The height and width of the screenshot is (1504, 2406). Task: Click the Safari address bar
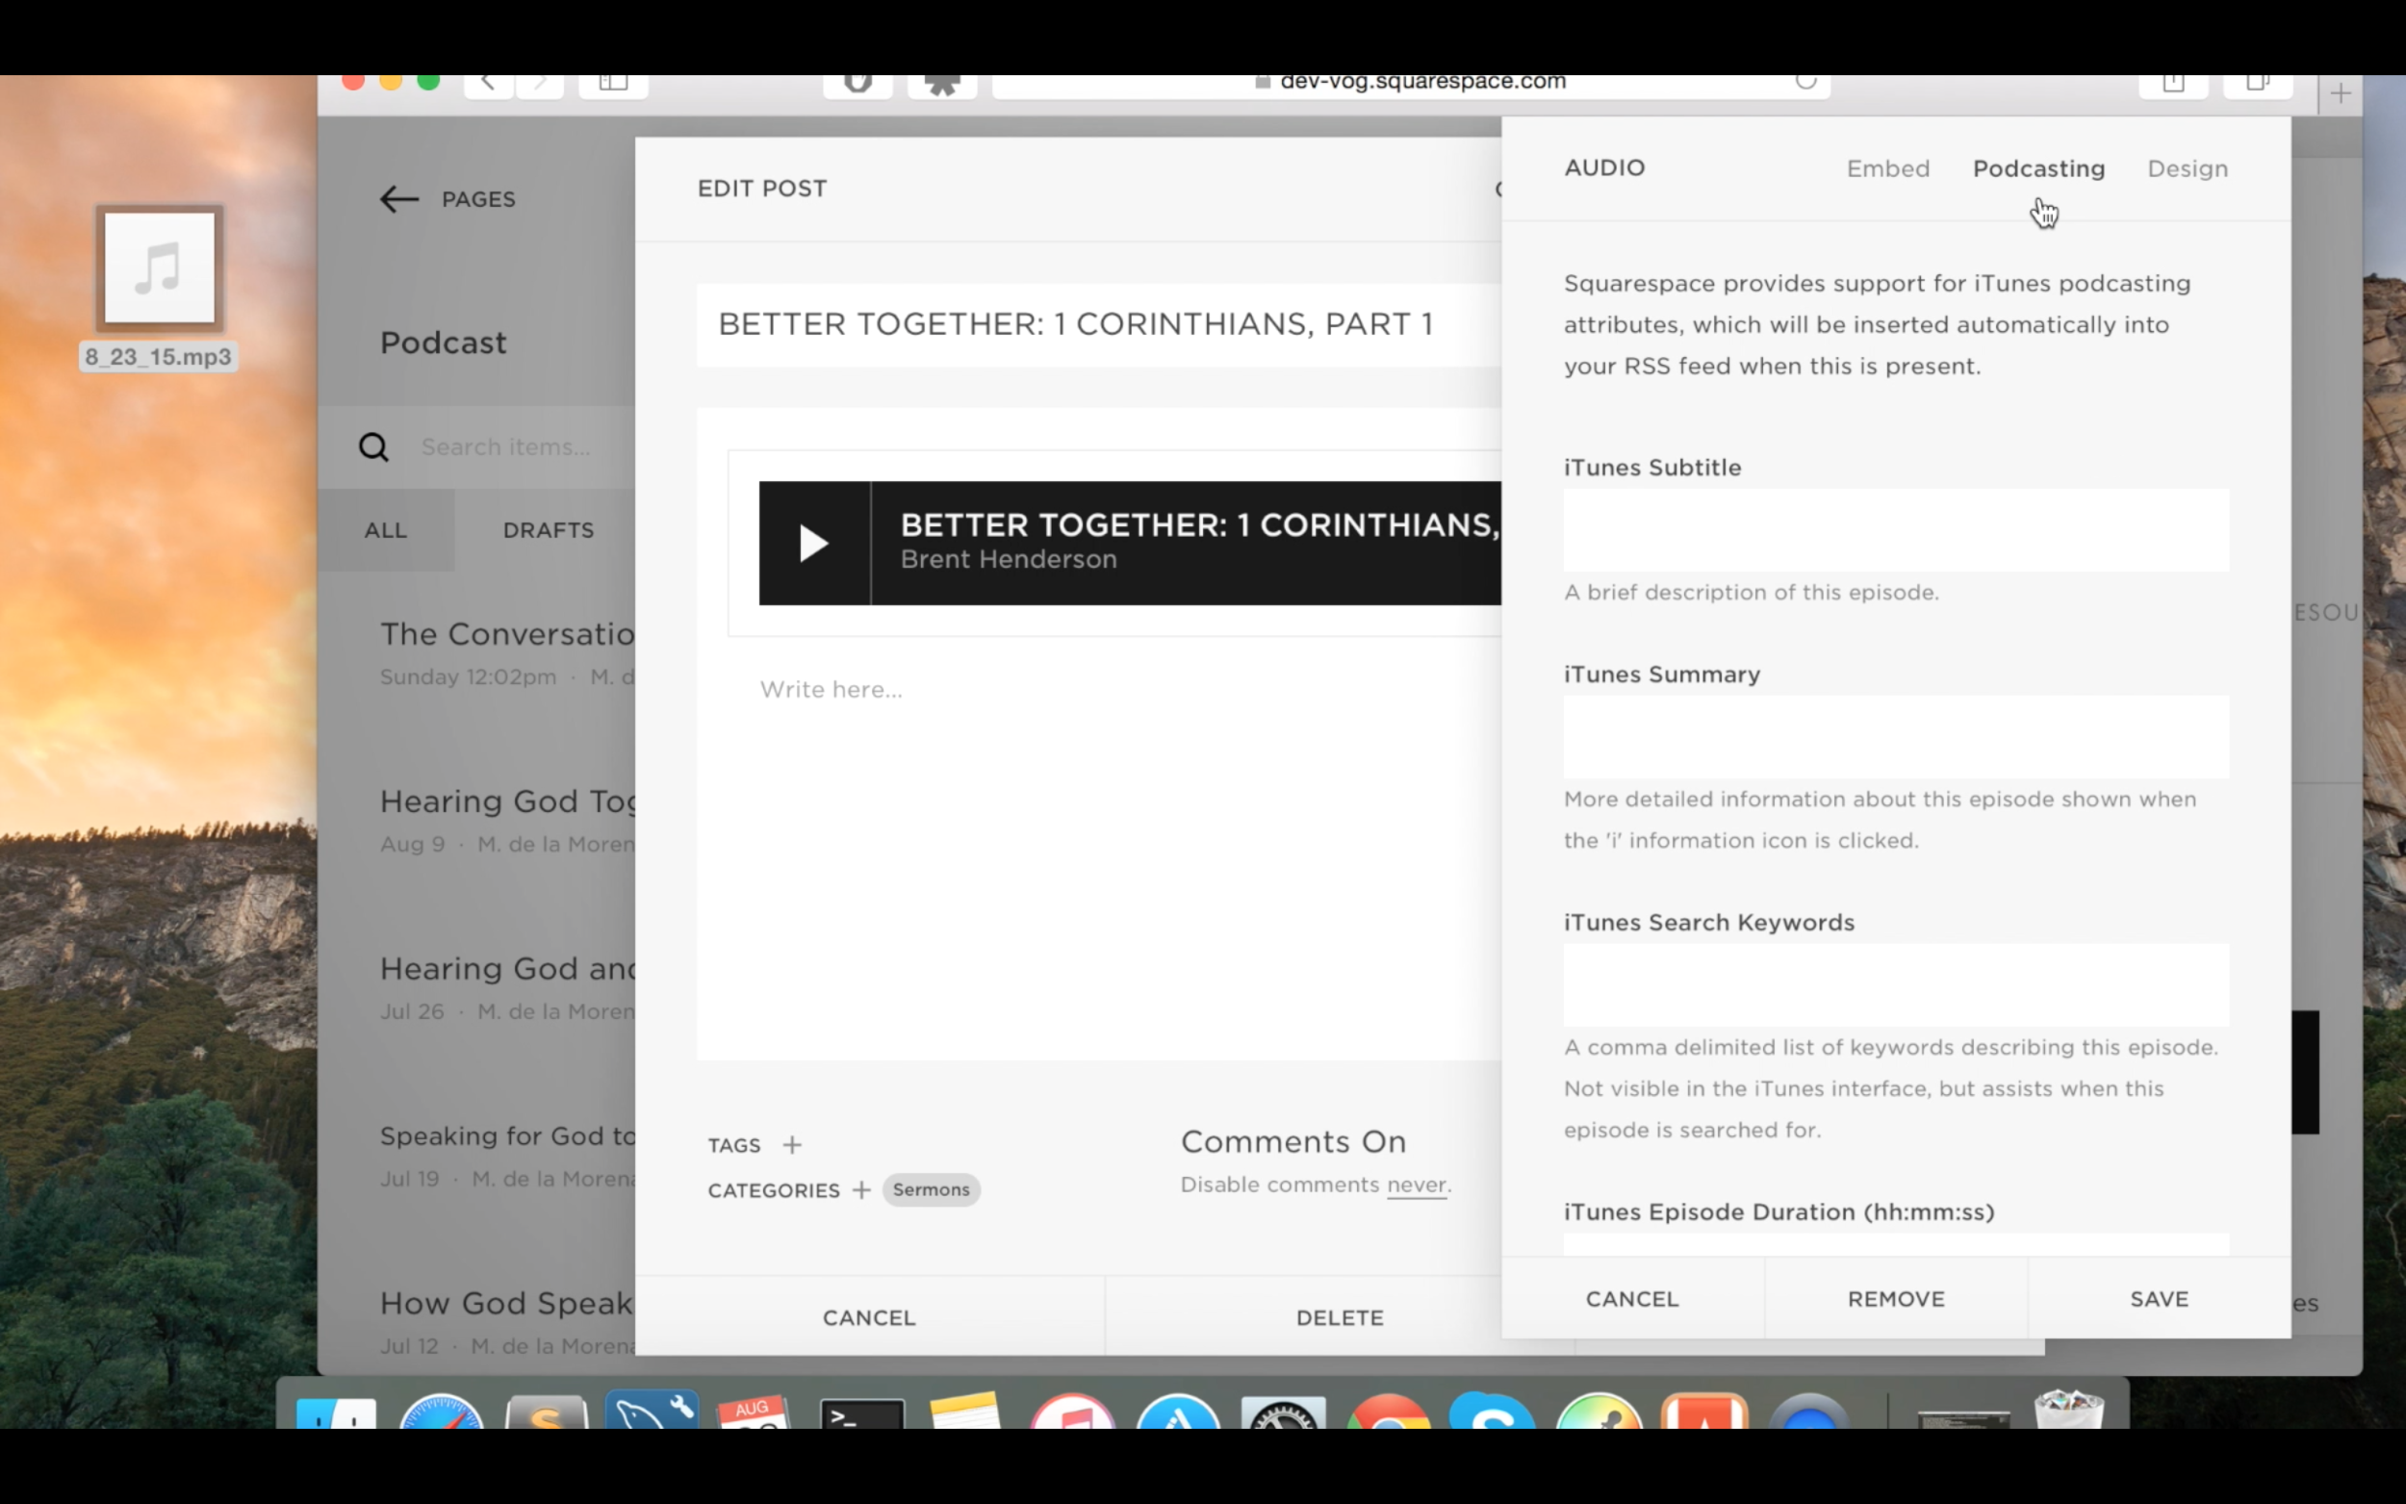tap(1412, 84)
